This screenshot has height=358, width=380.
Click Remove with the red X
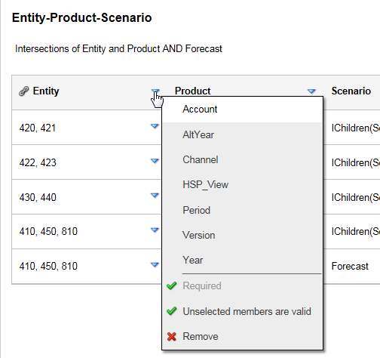(242, 336)
